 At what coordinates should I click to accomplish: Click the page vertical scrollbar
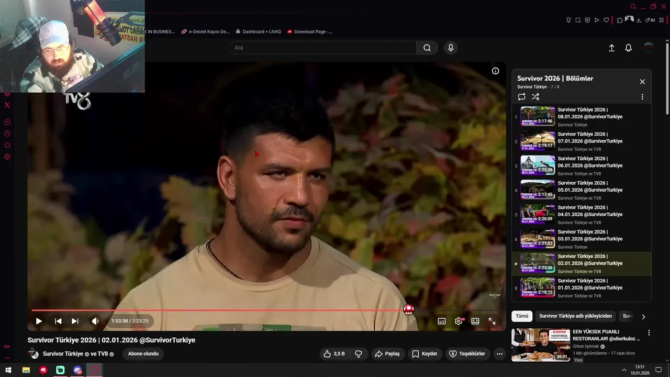[x=667, y=79]
